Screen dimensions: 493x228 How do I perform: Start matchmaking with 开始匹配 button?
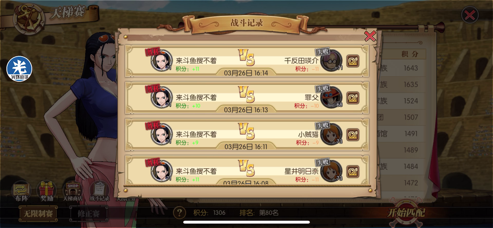[406, 213]
